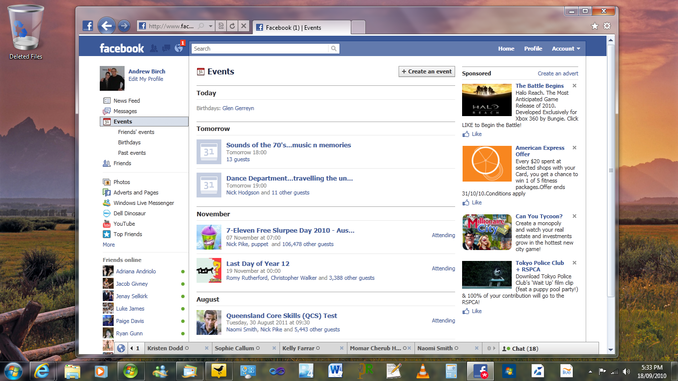Click in the Facebook Search field

[x=260, y=49]
